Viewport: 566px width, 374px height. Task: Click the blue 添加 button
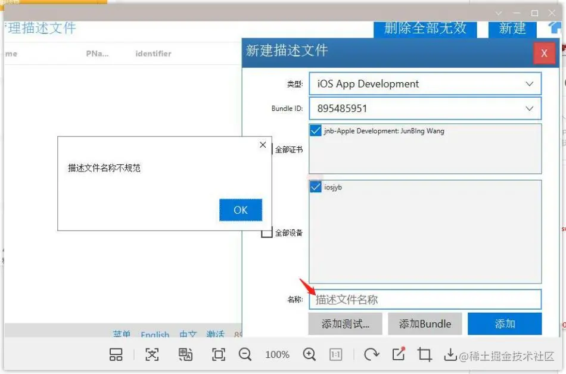(x=505, y=324)
